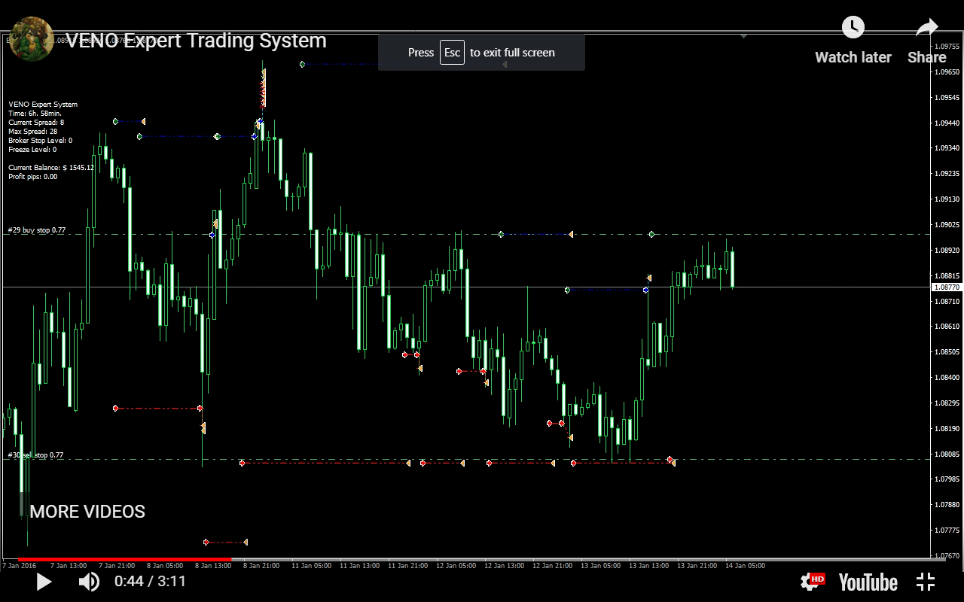This screenshot has width=964, height=602.
Task: Click the 1.09755 price scale label
Action: click(947, 47)
